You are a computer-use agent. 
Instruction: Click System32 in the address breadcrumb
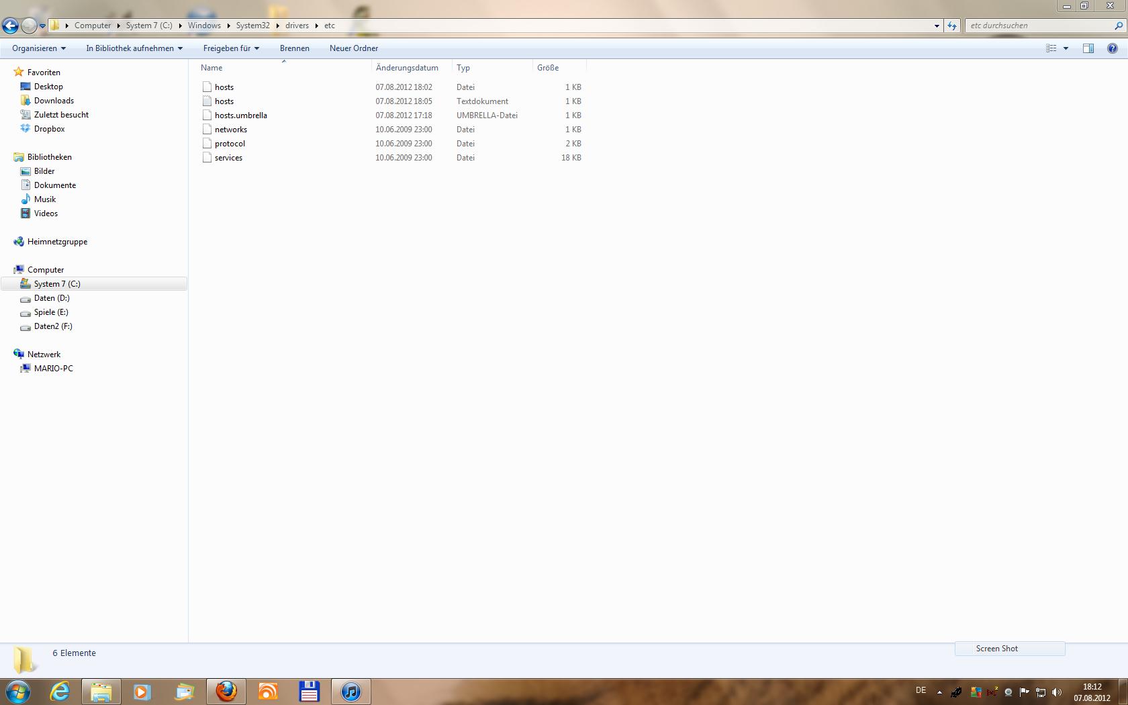pos(252,26)
